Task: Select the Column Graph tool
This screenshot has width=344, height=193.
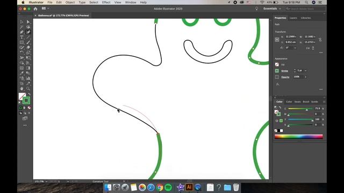Action: [28, 78]
